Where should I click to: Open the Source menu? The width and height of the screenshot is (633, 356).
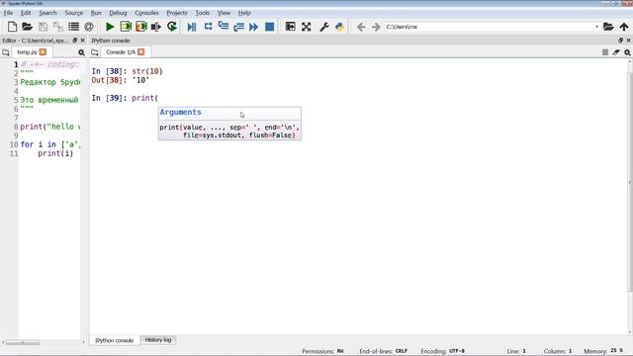[x=73, y=13]
